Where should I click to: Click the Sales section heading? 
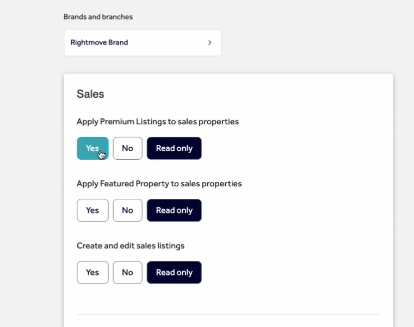point(90,94)
